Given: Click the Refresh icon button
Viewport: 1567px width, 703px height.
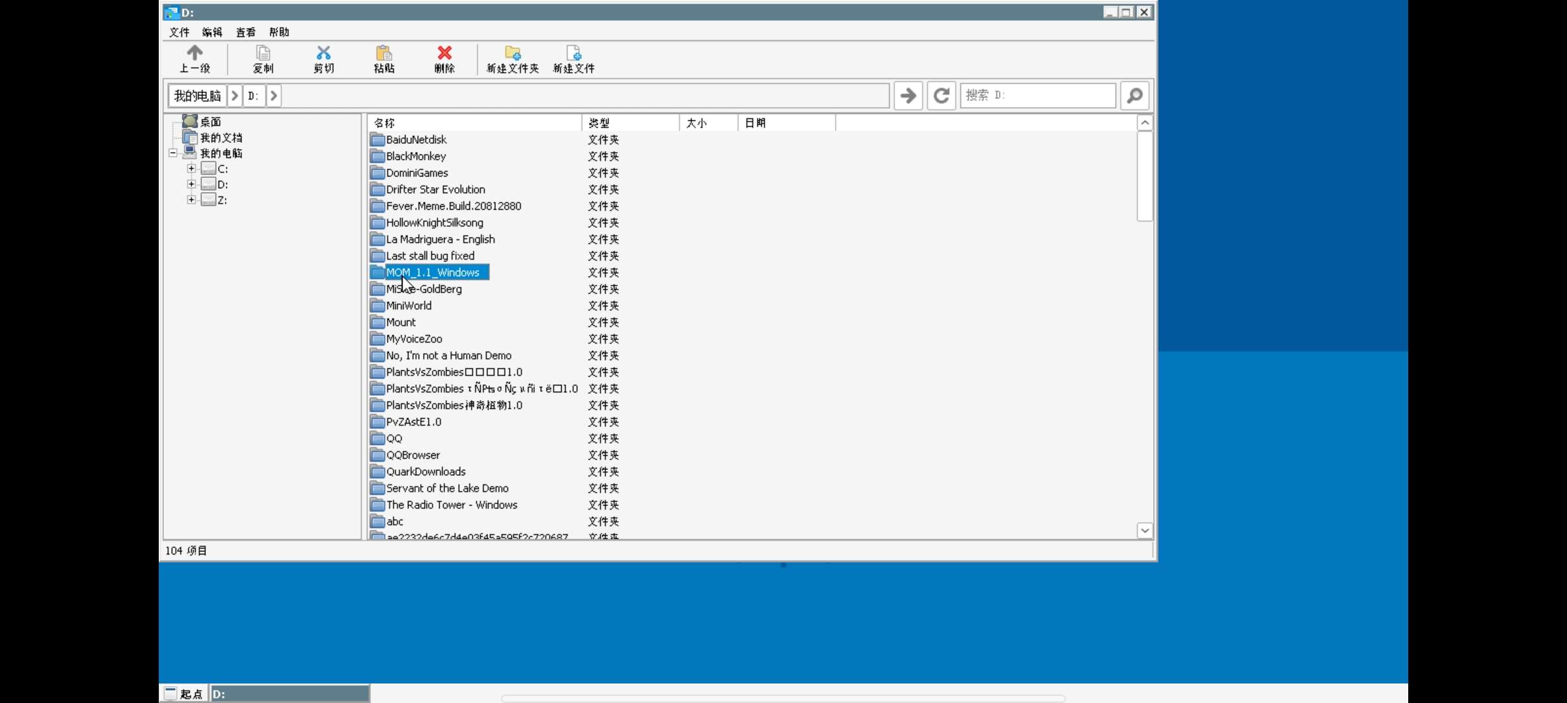Looking at the screenshot, I should (x=941, y=96).
